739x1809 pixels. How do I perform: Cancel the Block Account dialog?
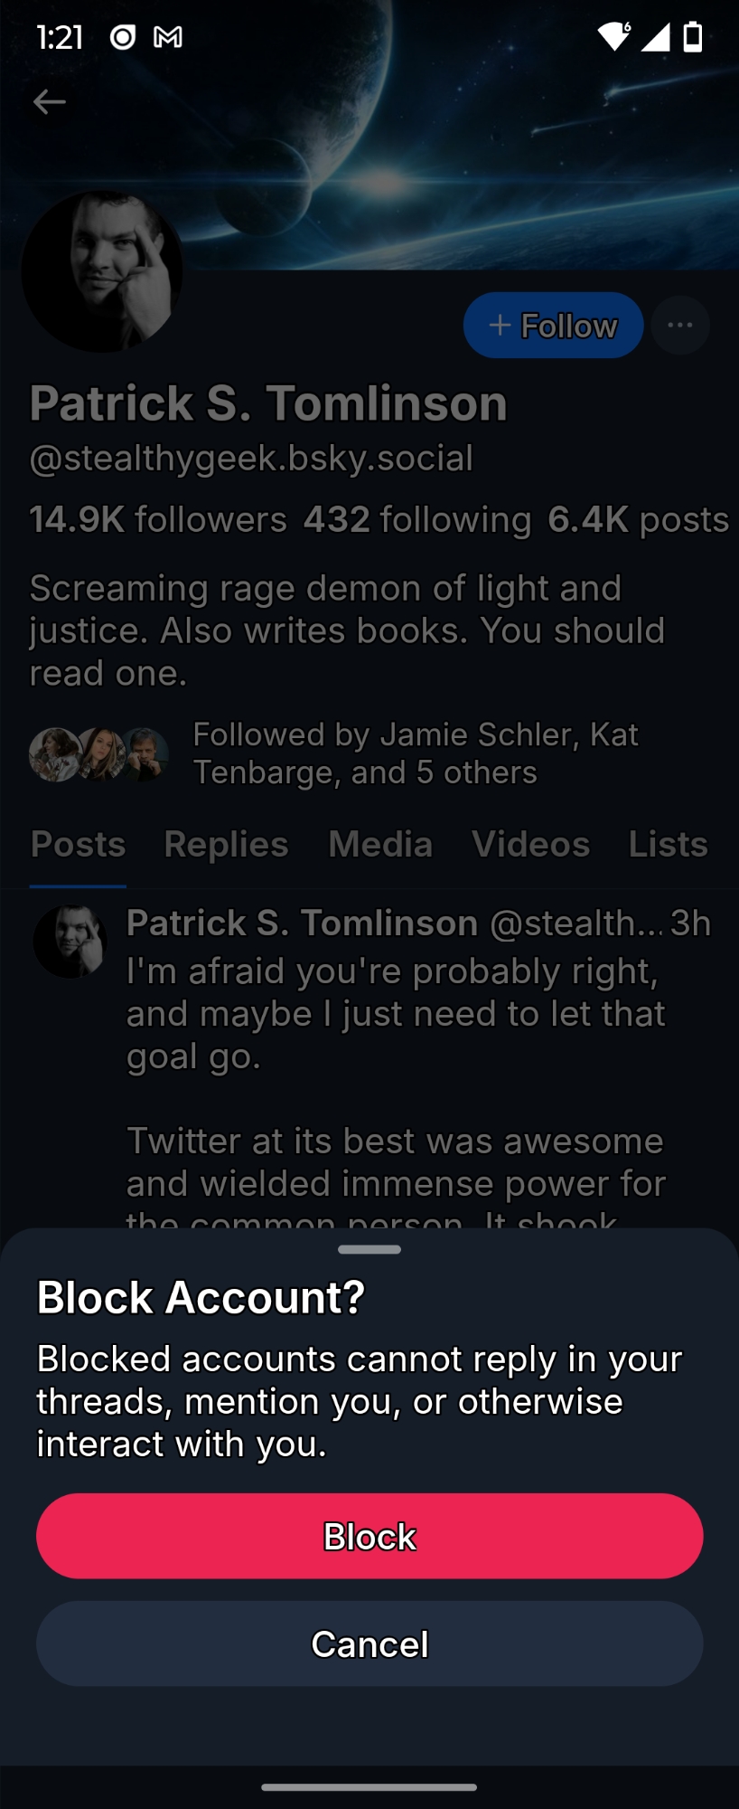click(369, 1643)
